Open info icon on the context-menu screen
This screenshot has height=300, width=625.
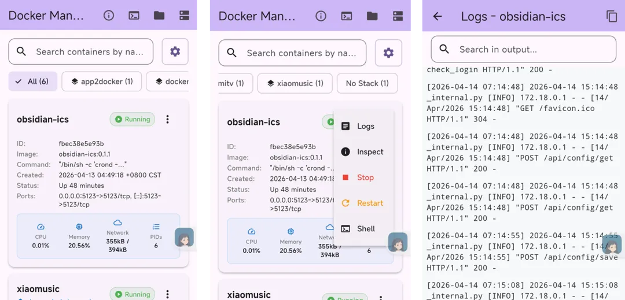point(321,16)
